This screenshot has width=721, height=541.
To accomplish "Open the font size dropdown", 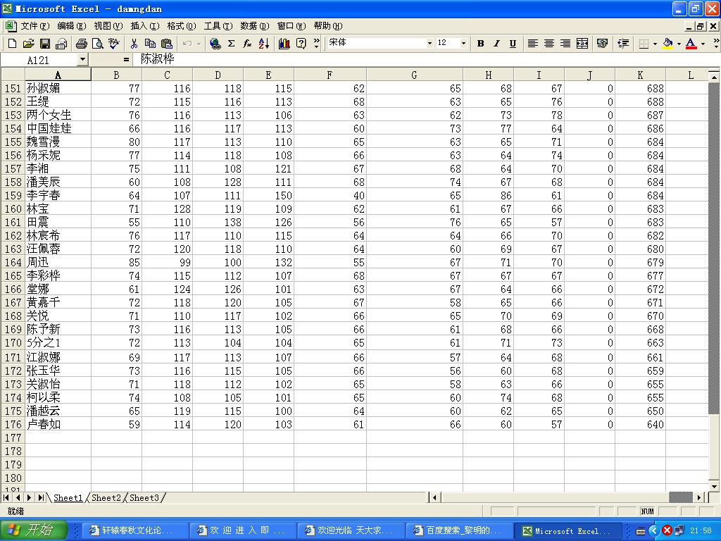I will (463, 44).
